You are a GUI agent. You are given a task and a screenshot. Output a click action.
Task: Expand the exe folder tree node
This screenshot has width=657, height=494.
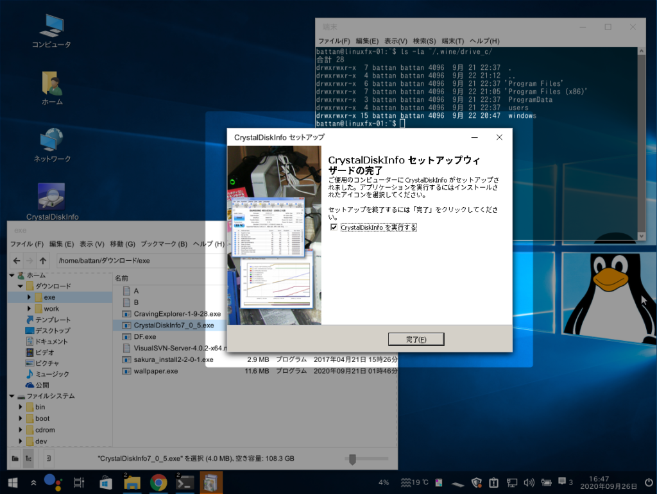(x=29, y=297)
